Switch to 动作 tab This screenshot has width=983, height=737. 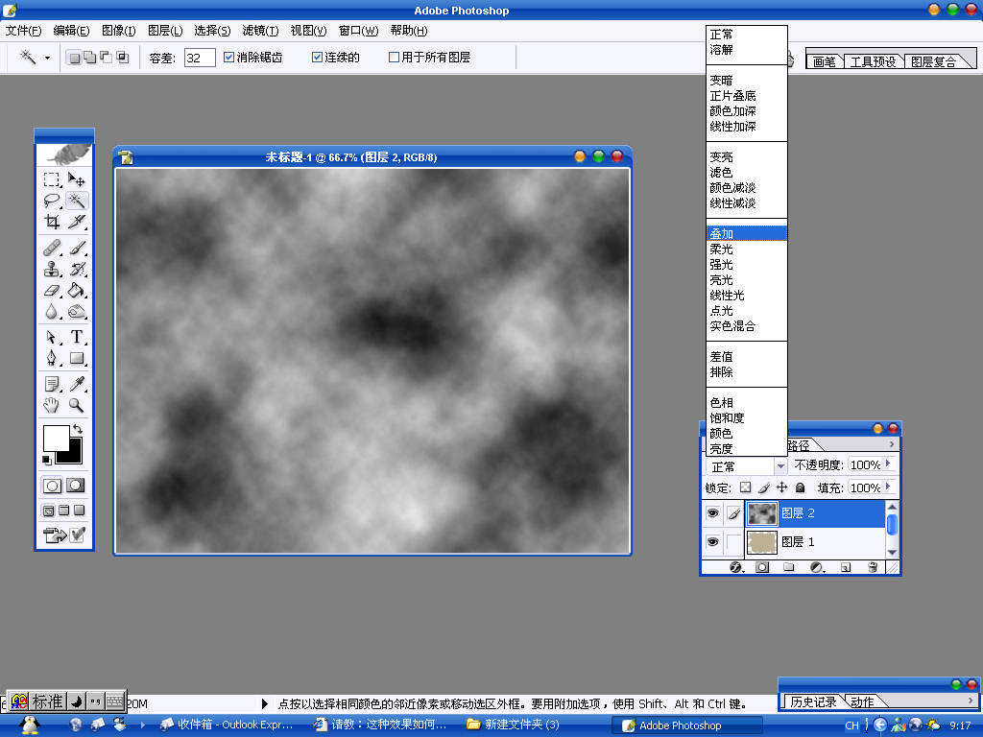(x=862, y=701)
